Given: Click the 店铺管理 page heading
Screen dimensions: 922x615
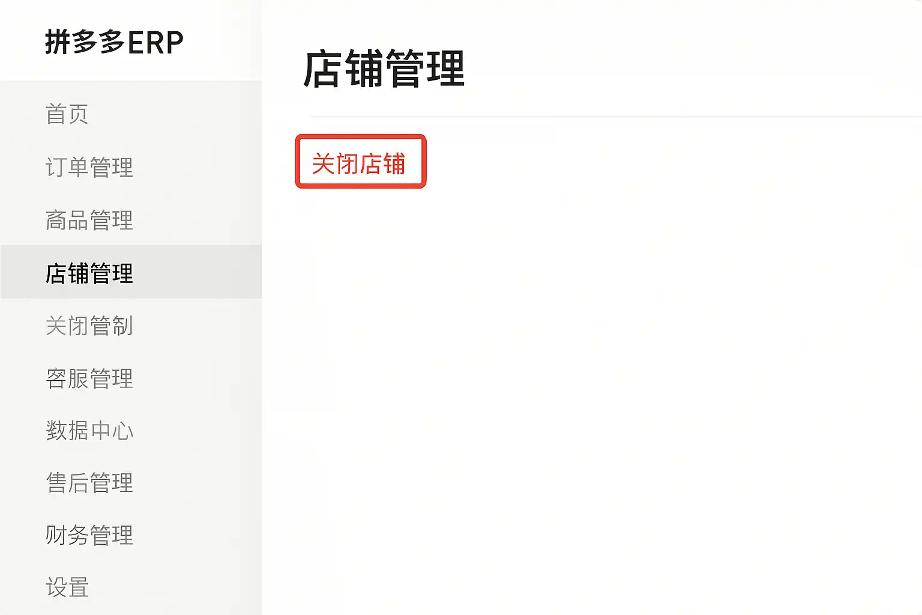Looking at the screenshot, I should 384,68.
